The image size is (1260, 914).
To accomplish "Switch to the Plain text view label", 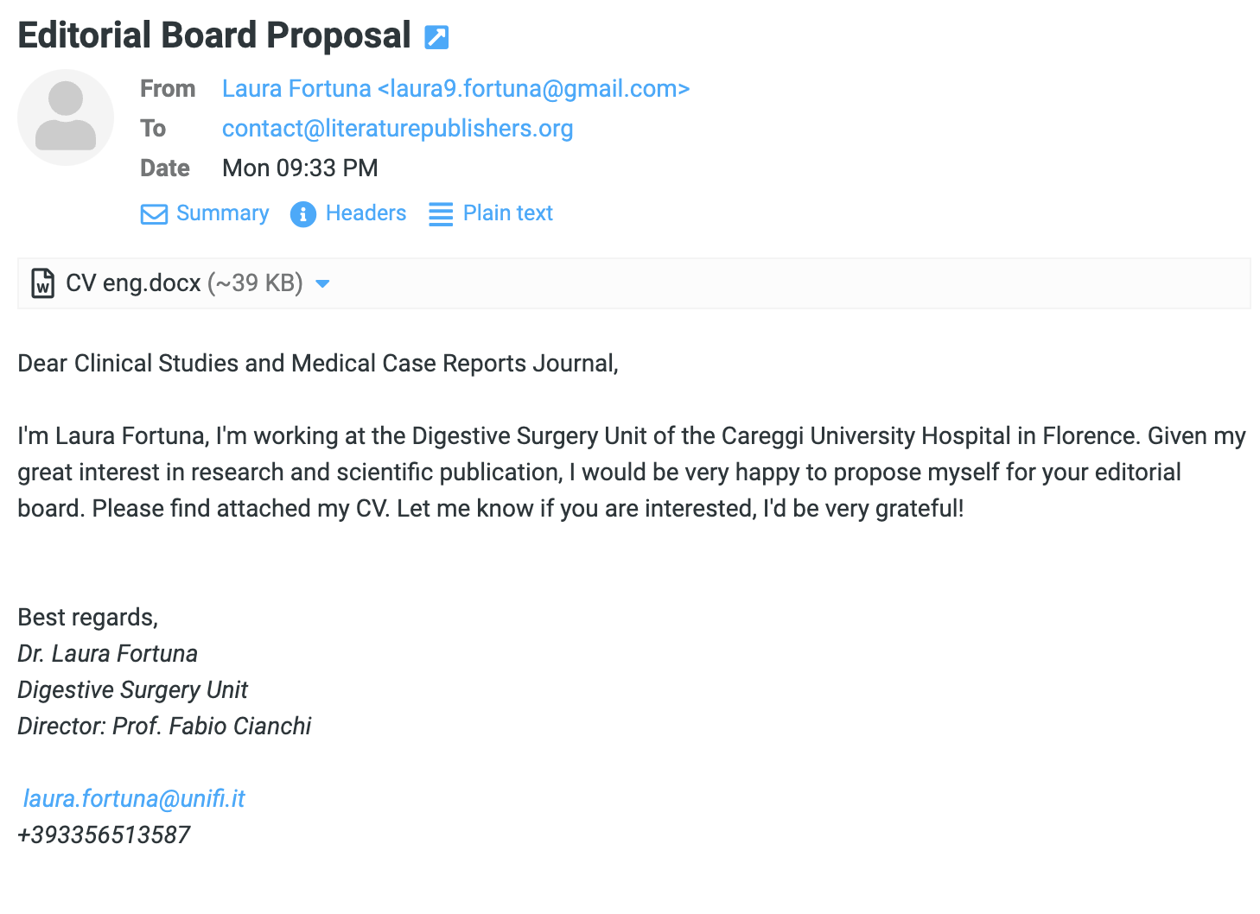I will pyautogui.click(x=507, y=213).
